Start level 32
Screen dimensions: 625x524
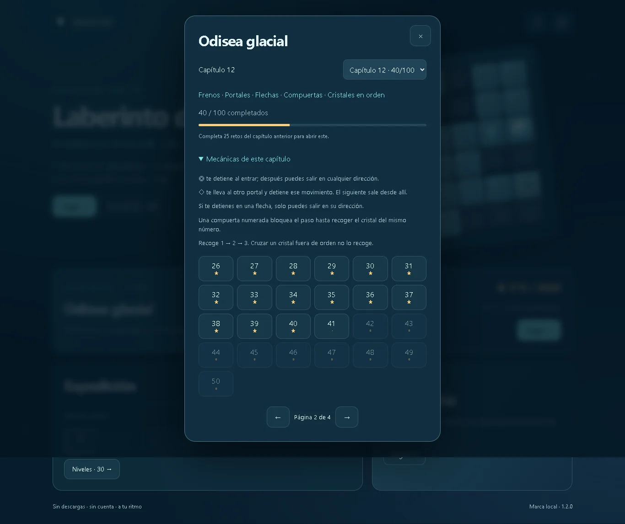[216, 298]
